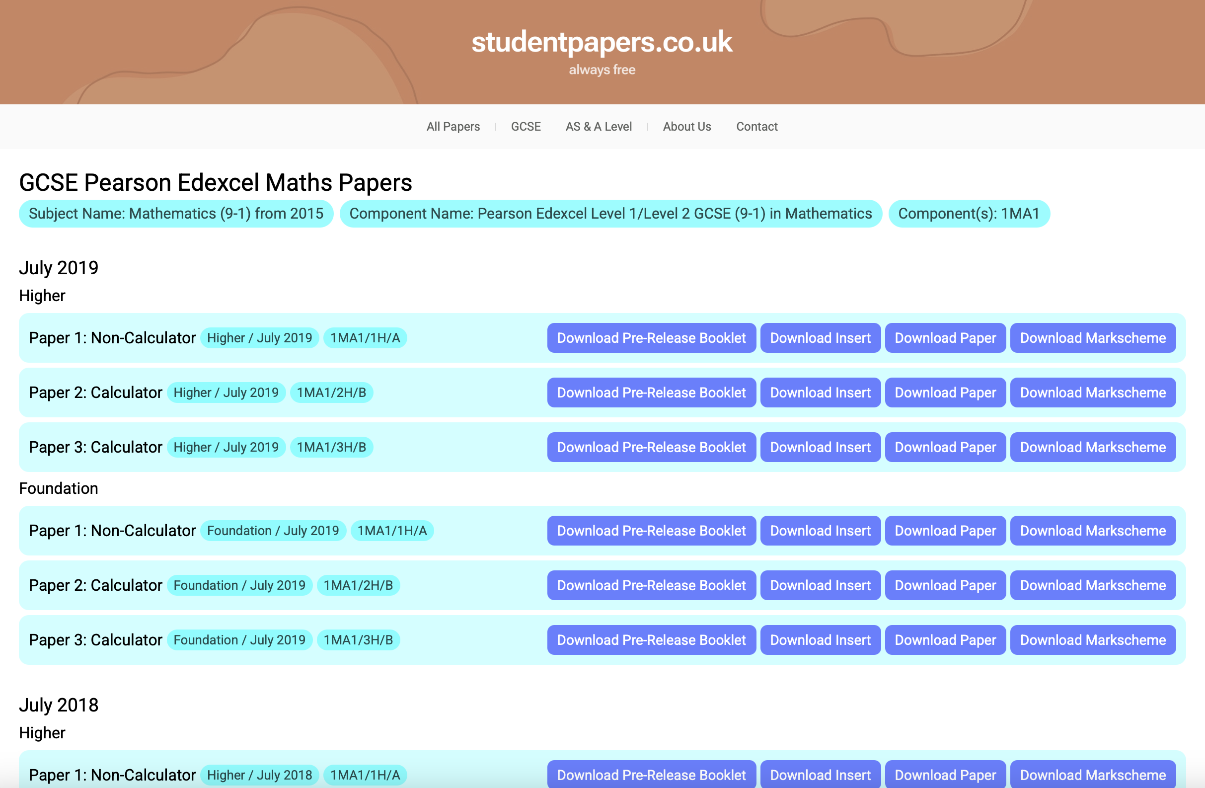Image resolution: width=1205 pixels, height=788 pixels.
Task: Download Markscheme for Foundation Paper 3 July 2019
Action: (1092, 640)
